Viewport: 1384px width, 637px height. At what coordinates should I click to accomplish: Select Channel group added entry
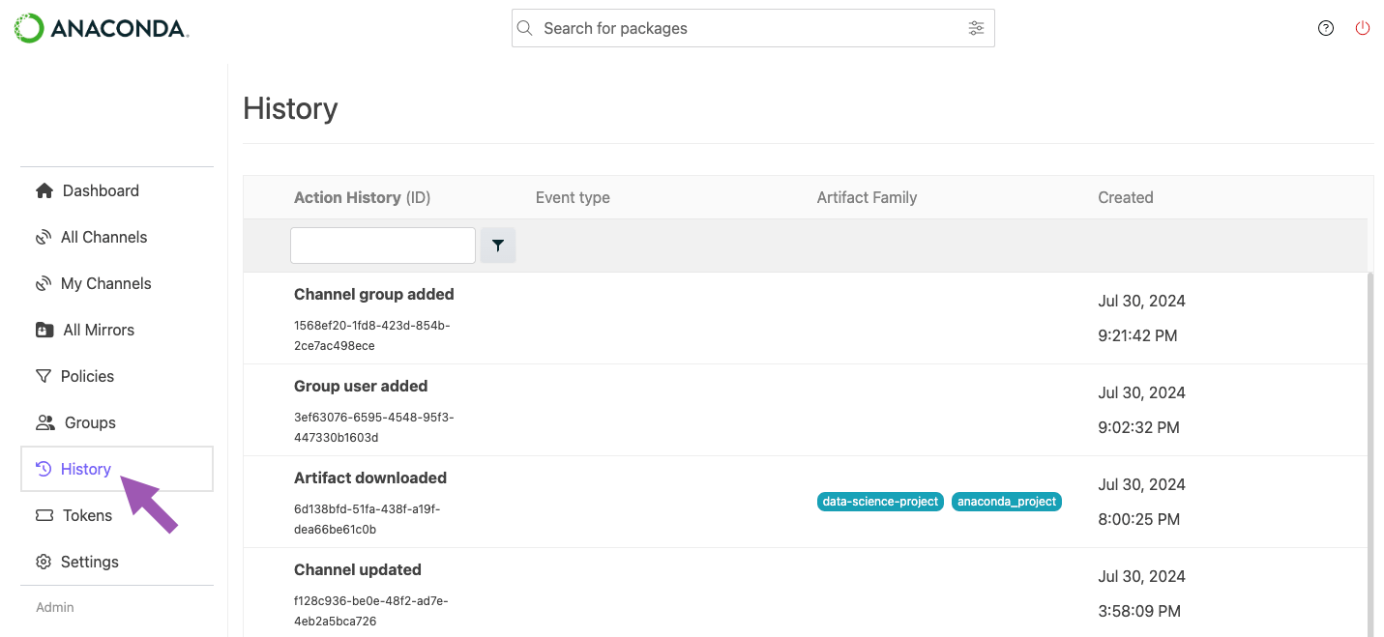coord(373,294)
